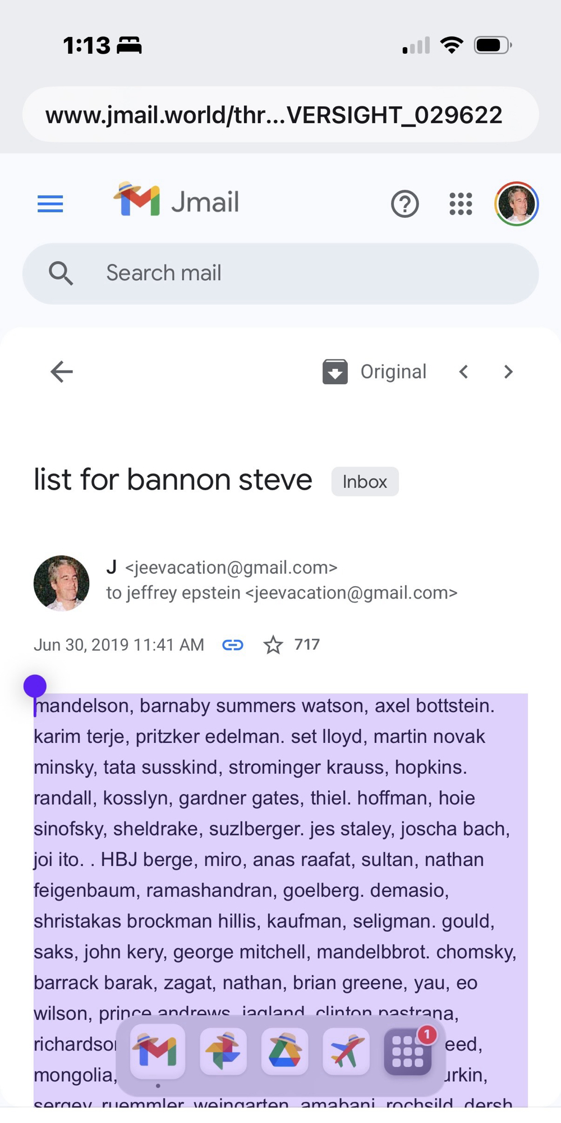
Task: Go to next thread chevron
Action: coord(508,372)
